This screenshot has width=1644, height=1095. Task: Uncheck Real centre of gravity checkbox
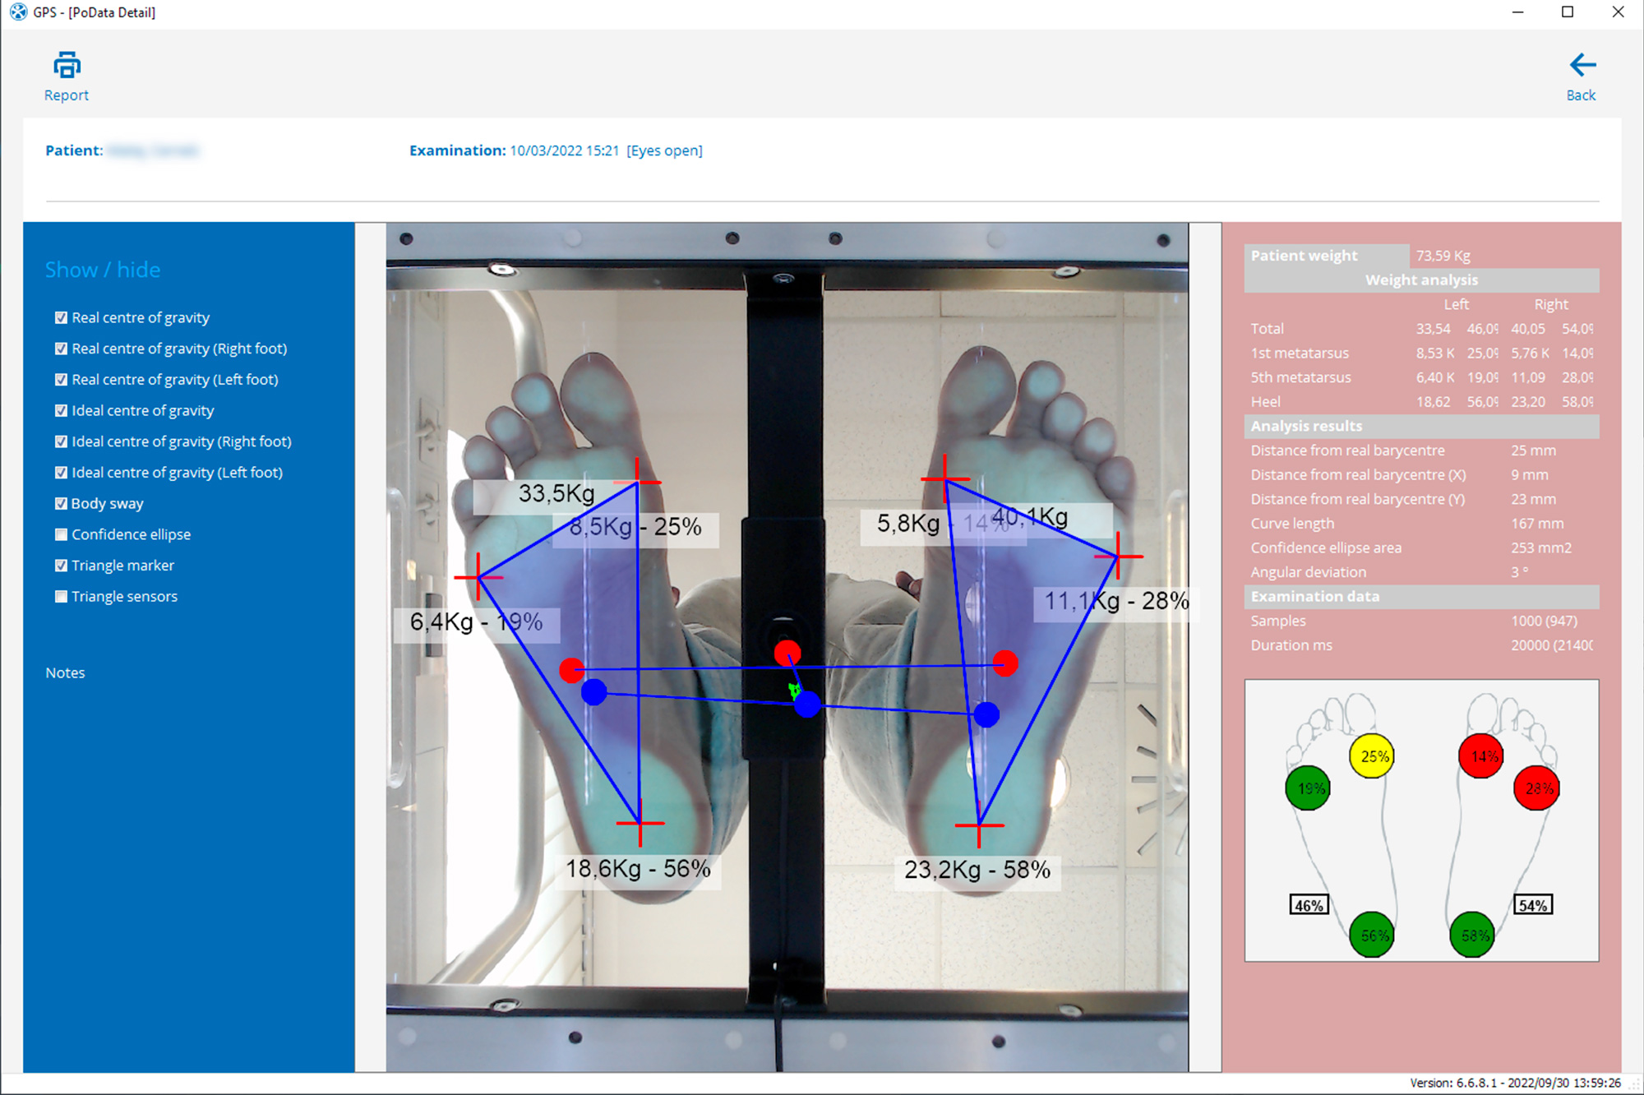pos(61,317)
